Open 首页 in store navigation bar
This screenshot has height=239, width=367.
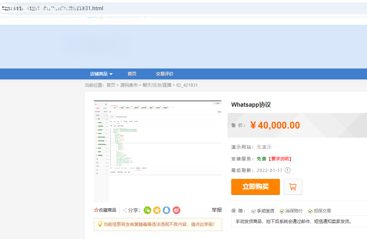(x=132, y=74)
